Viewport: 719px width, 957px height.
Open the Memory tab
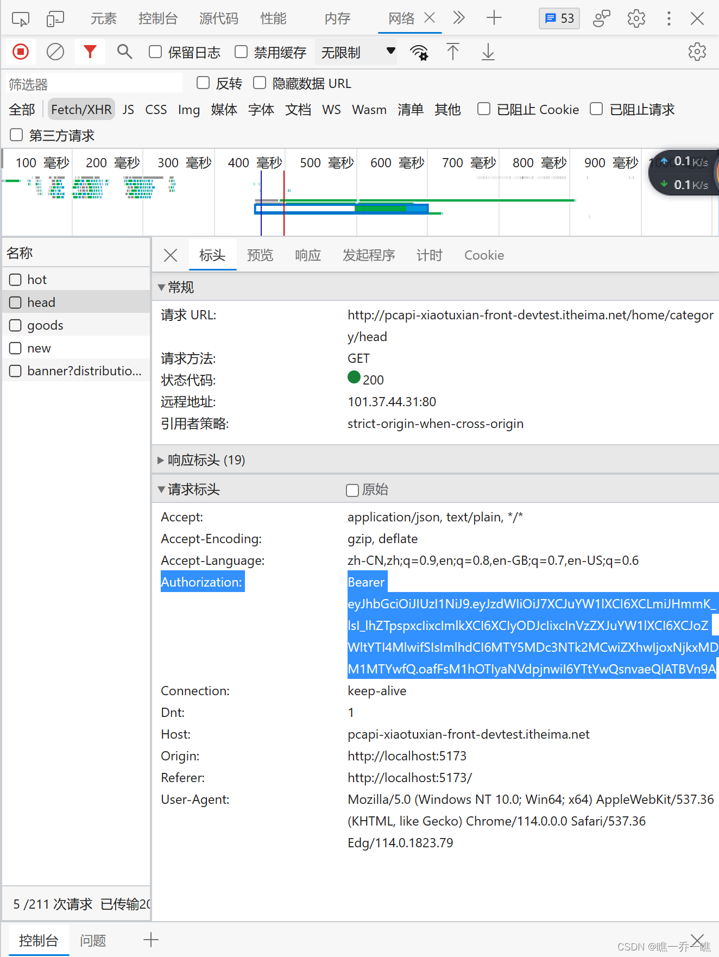(x=337, y=18)
